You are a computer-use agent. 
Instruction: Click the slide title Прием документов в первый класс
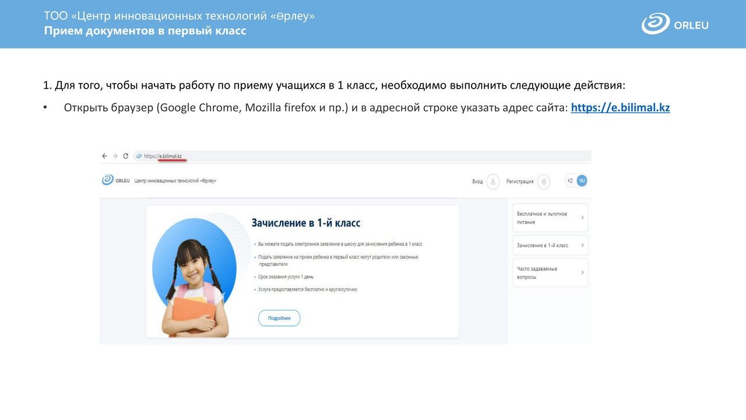145,31
